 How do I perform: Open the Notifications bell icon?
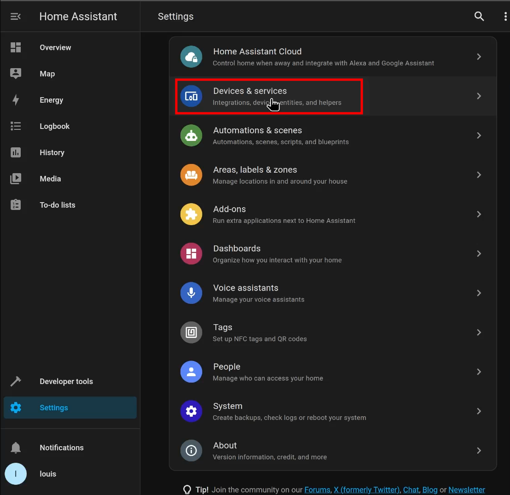[16, 448]
